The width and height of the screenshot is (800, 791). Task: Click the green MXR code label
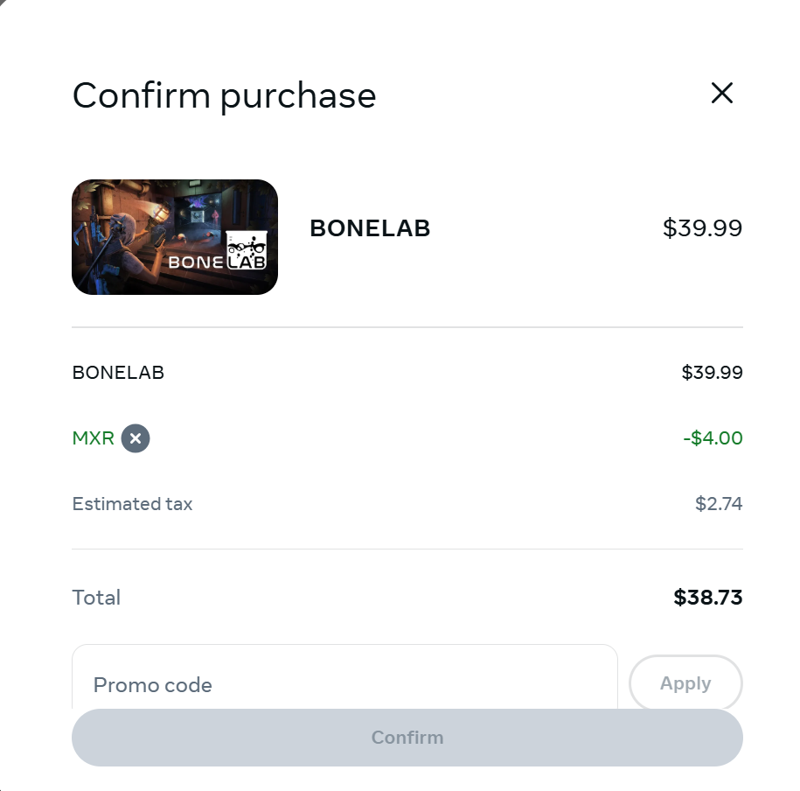pyautogui.click(x=94, y=438)
